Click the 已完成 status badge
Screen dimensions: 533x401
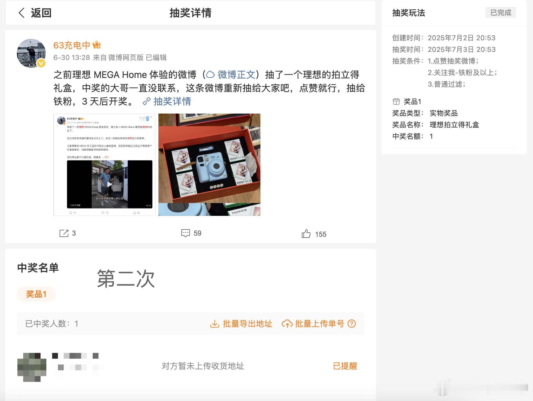pos(501,13)
